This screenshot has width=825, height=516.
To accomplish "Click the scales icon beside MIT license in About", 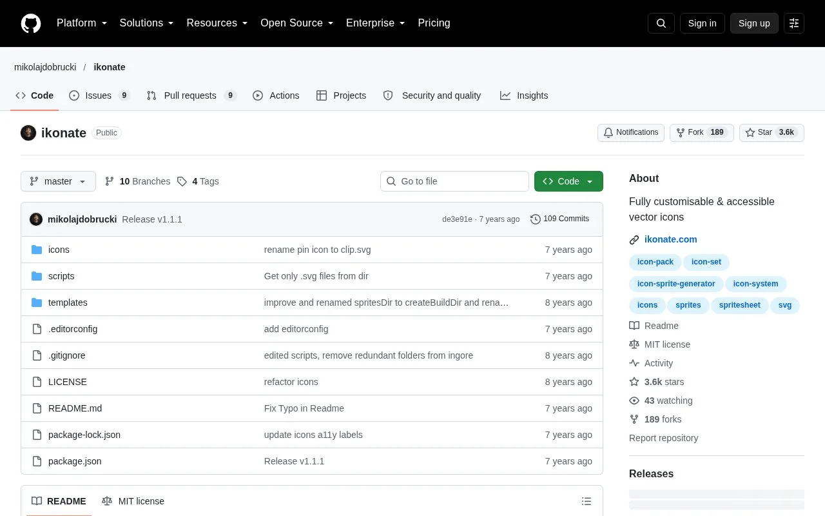I will [634, 344].
